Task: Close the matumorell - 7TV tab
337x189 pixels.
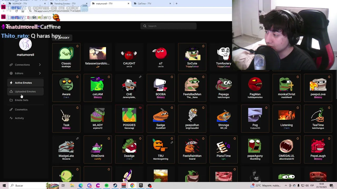Action: tap(128, 3)
